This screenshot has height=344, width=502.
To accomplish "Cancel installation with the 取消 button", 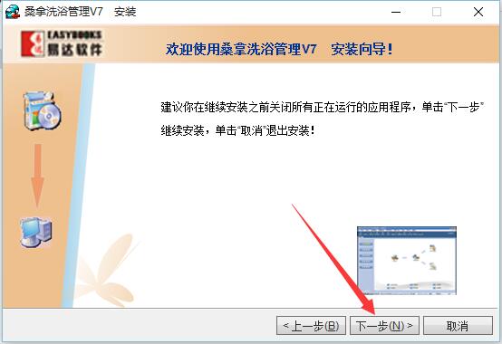I will click(x=458, y=326).
